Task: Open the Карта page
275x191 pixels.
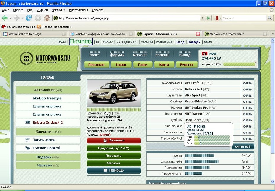Action: pyautogui.click(x=164, y=65)
